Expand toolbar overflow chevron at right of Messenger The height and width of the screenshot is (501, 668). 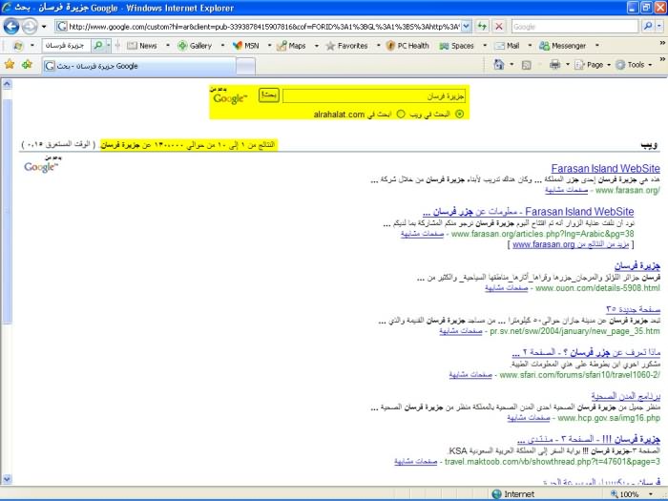662,43
